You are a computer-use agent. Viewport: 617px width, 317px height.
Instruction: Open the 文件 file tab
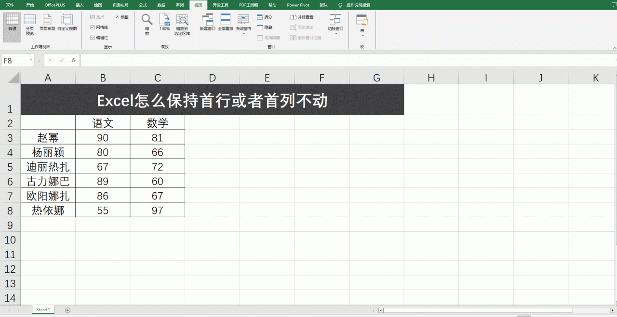10,5
